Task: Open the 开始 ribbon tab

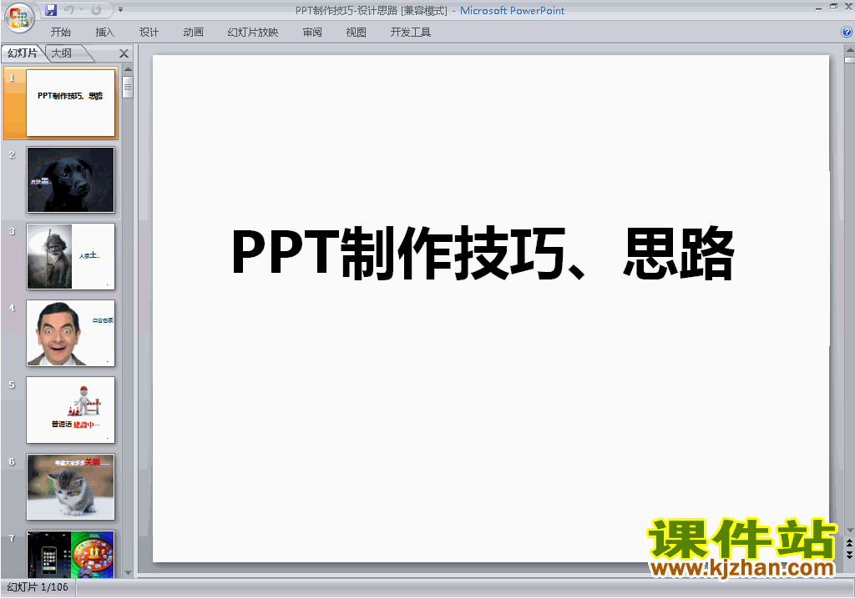Action: pyautogui.click(x=60, y=33)
